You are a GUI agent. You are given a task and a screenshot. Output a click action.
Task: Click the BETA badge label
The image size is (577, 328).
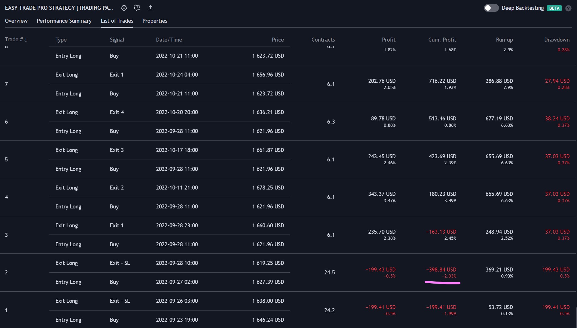point(554,8)
